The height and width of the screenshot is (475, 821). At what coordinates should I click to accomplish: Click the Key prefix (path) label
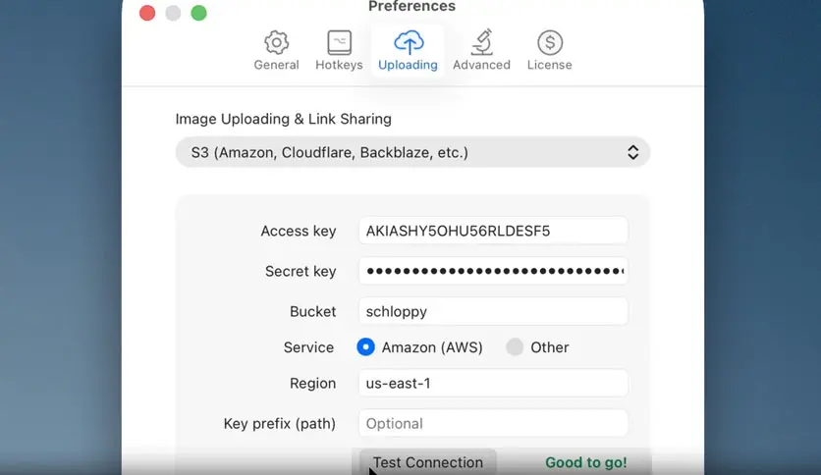(x=280, y=424)
